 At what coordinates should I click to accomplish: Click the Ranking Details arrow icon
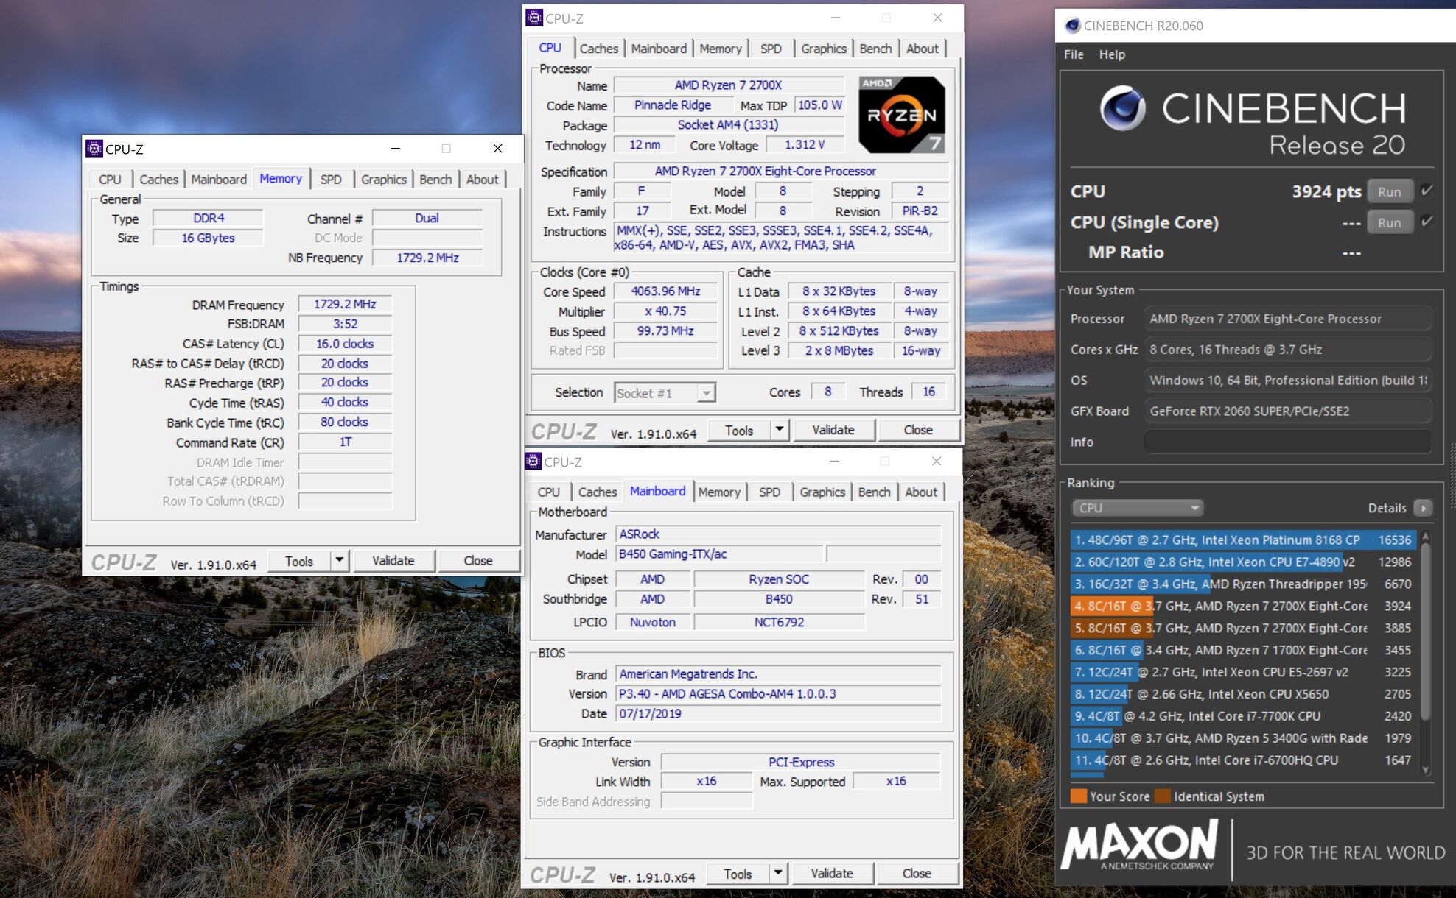1424,508
